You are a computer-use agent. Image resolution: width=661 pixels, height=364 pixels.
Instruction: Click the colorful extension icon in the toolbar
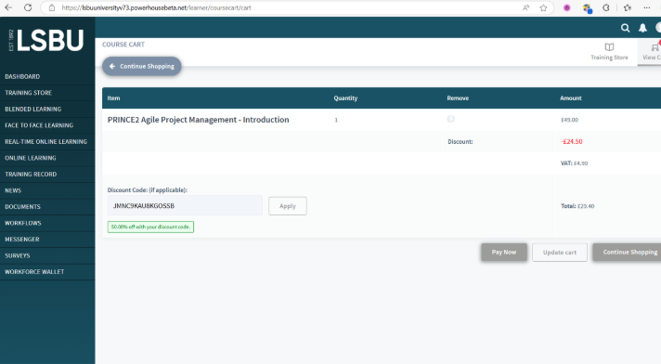[x=588, y=8]
